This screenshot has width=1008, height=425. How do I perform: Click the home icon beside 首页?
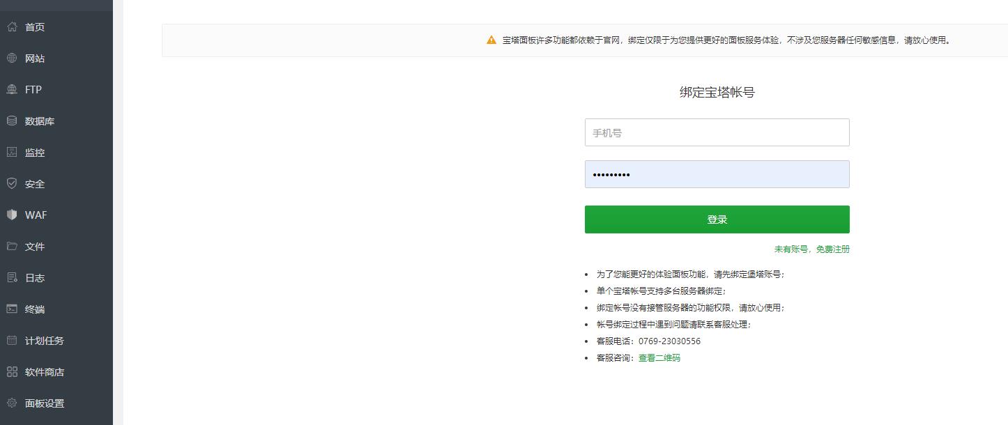click(x=12, y=27)
